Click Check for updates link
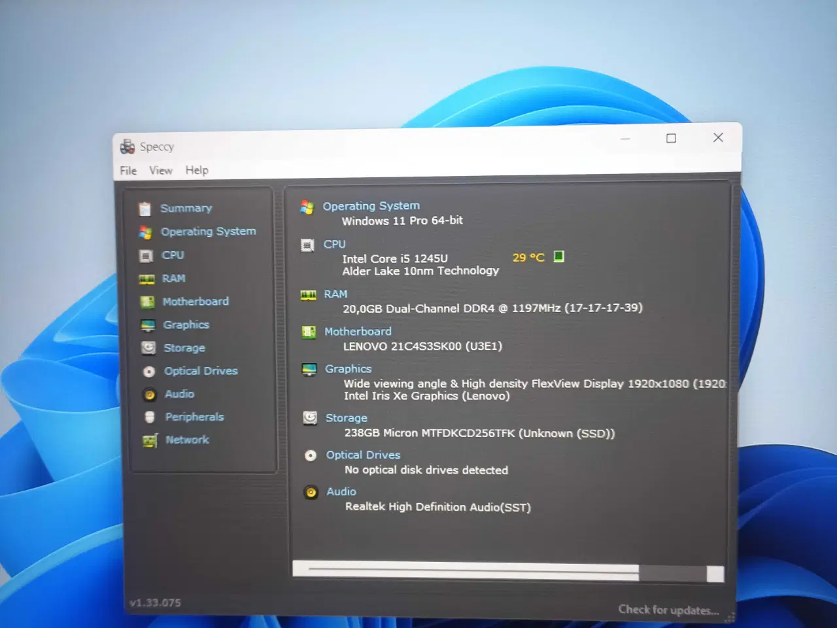This screenshot has width=837, height=628. [668, 610]
